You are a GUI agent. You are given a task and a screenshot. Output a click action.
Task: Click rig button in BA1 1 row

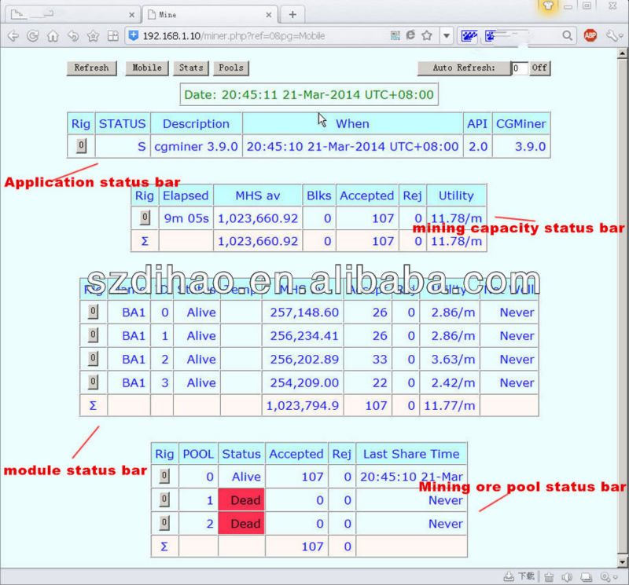93,335
